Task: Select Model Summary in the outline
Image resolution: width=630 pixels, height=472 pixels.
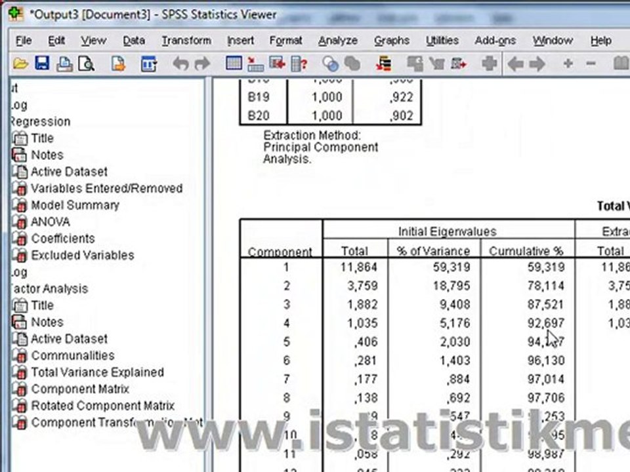Action: pyautogui.click(x=75, y=205)
